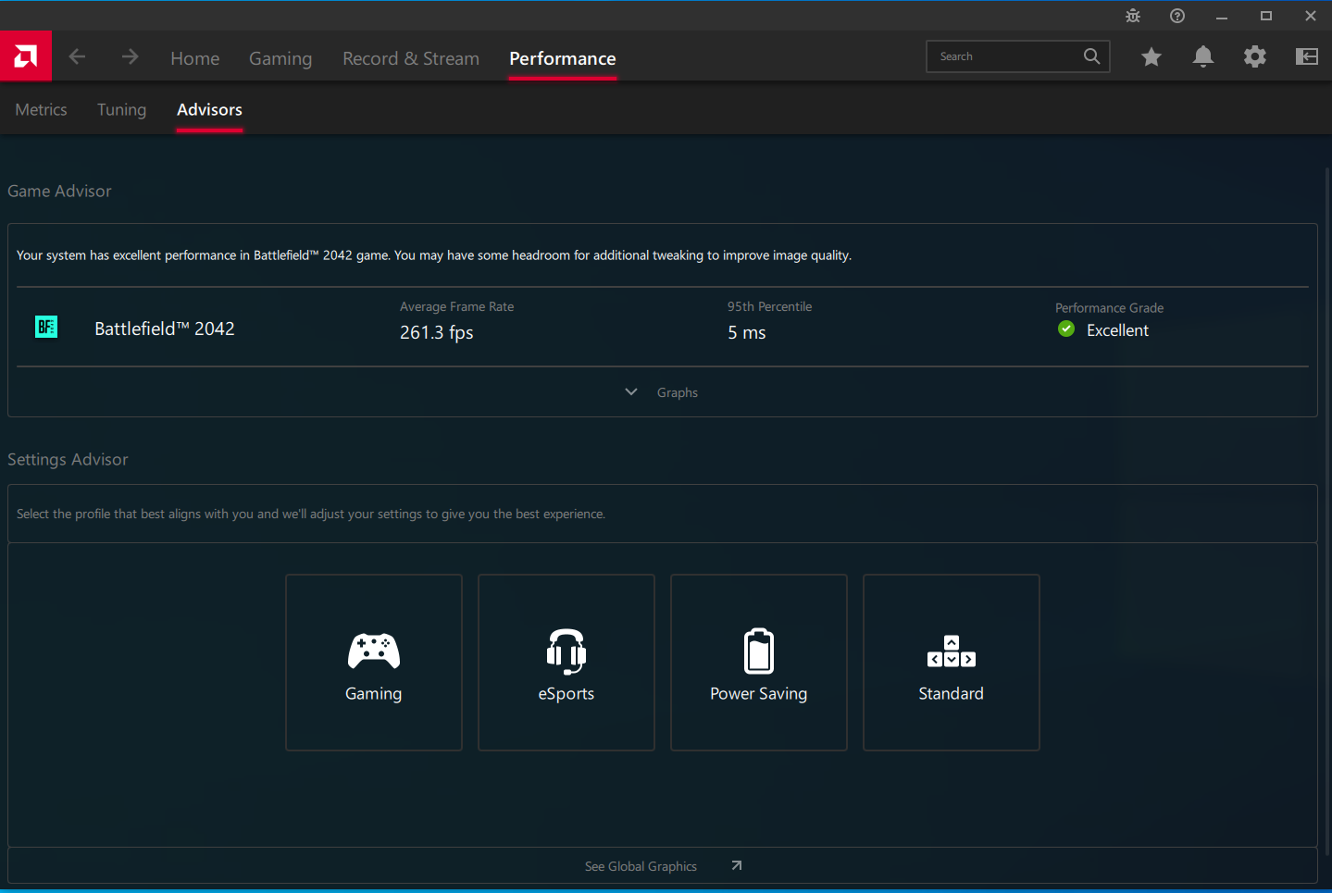This screenshot has height=893, width=1332.
Task: Expand the Graphs section chevron
Action: [x=631, y=392]
